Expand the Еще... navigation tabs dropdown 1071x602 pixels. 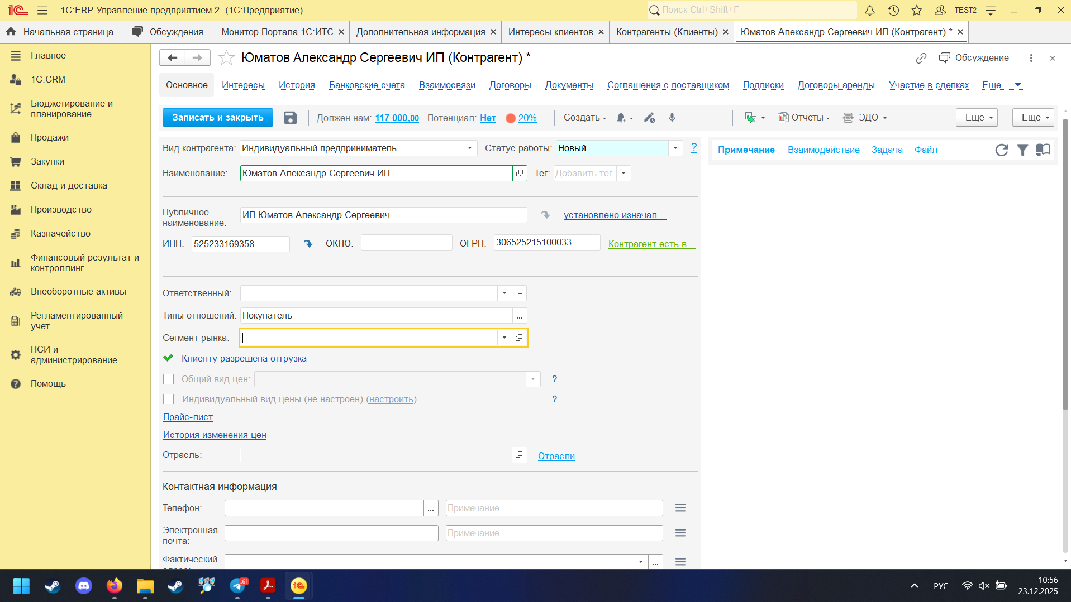coord(1002,85)
